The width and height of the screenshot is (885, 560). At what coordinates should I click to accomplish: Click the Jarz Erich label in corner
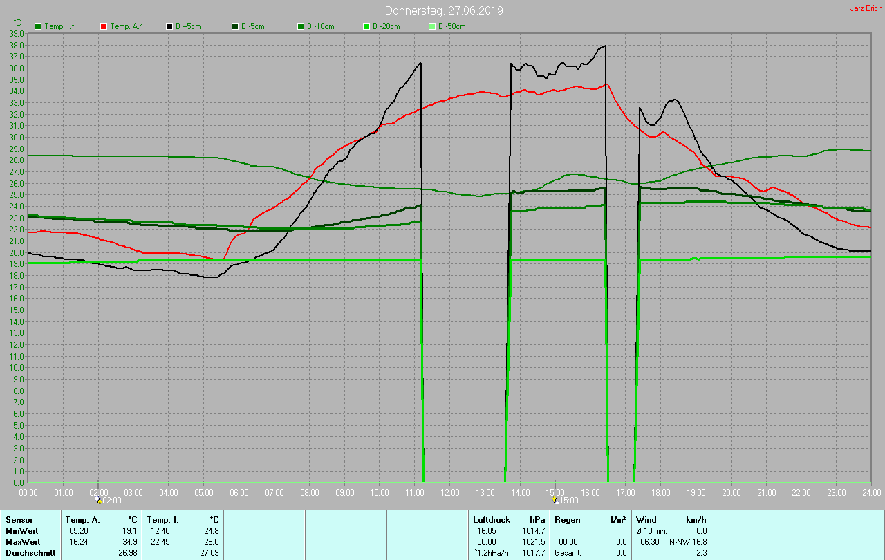point(866,8)
